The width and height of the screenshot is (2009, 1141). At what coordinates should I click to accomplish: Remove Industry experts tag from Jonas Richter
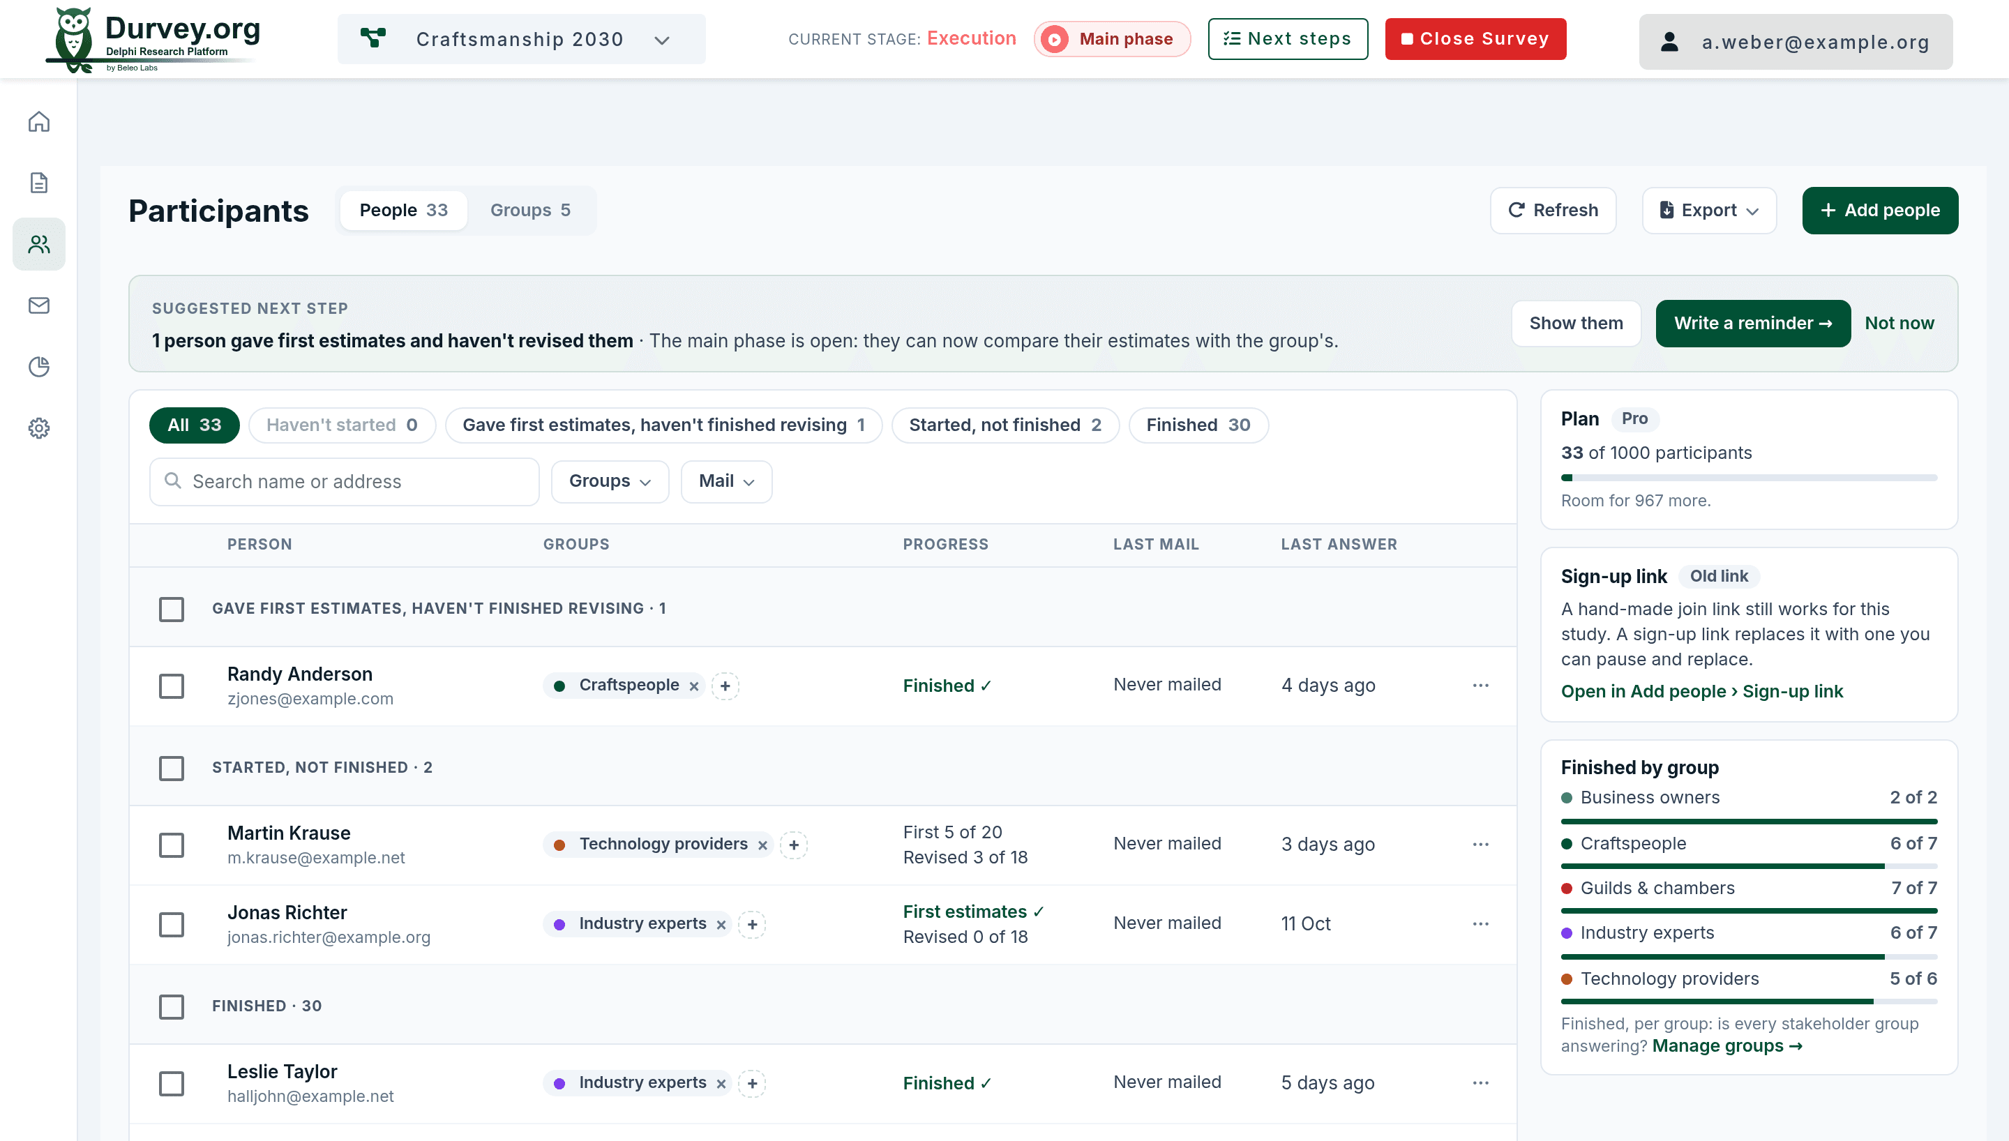(721, 925)
